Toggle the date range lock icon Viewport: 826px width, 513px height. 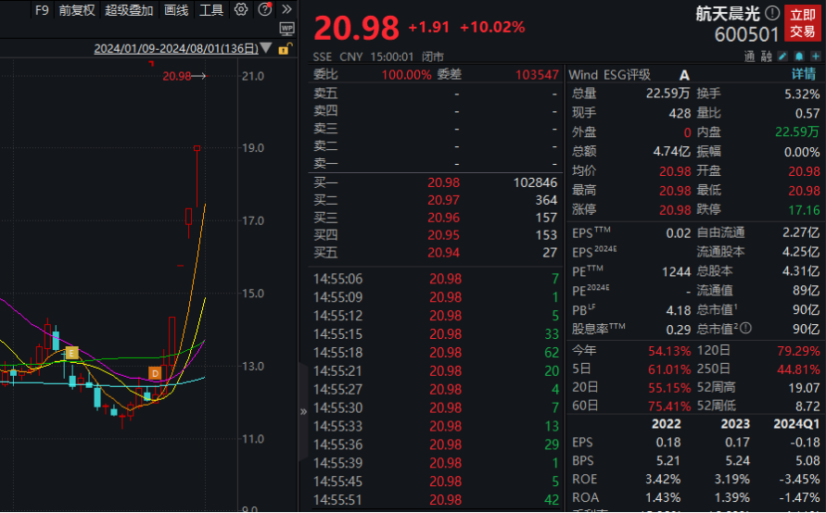coord(284,49)
